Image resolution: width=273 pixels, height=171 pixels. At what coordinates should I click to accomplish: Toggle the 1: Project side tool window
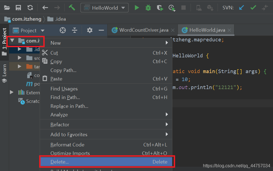[4, 42]
